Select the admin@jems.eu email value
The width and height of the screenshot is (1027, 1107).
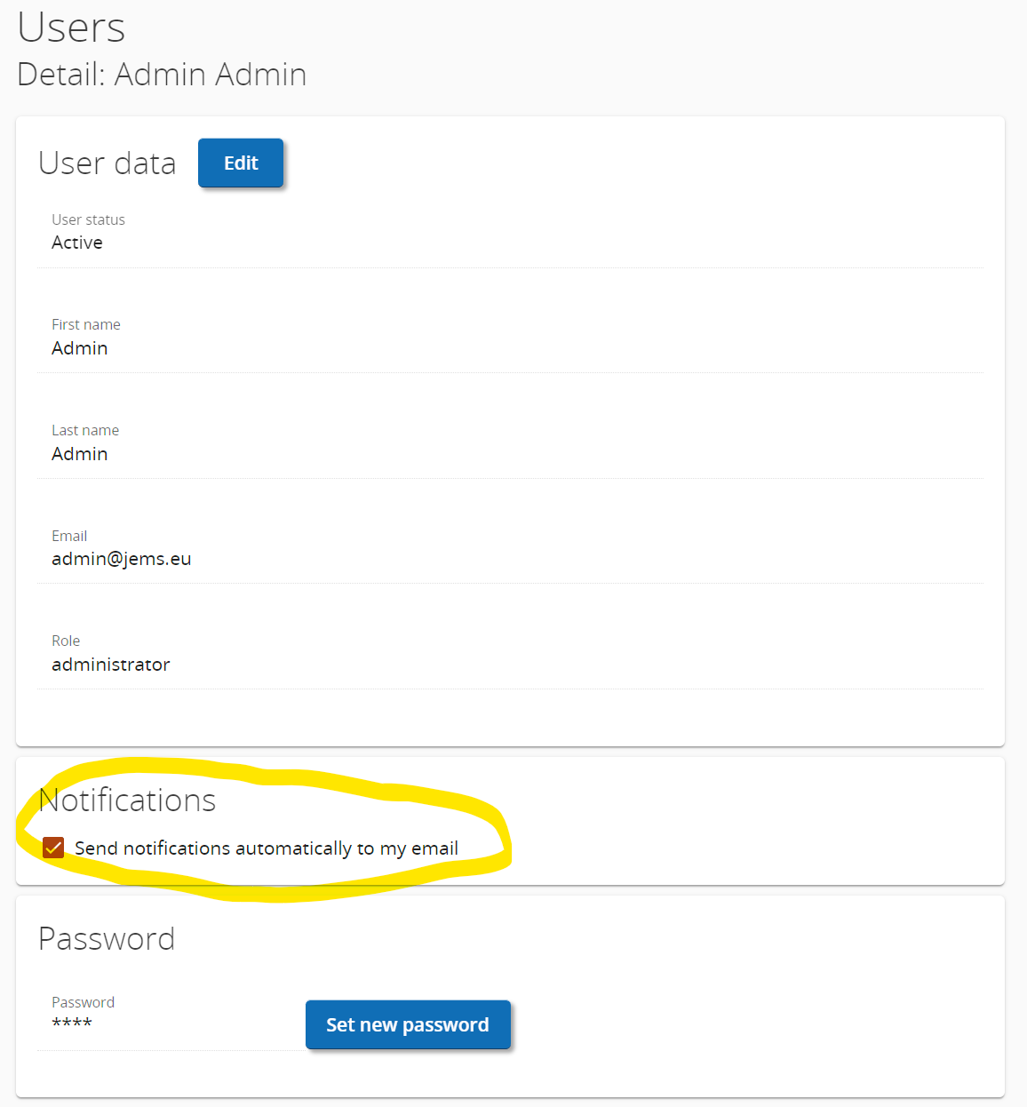point(121,559)
